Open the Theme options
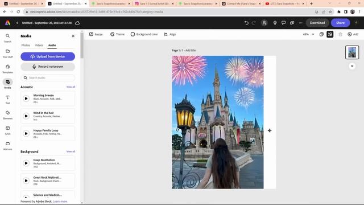 pos(117,34)
